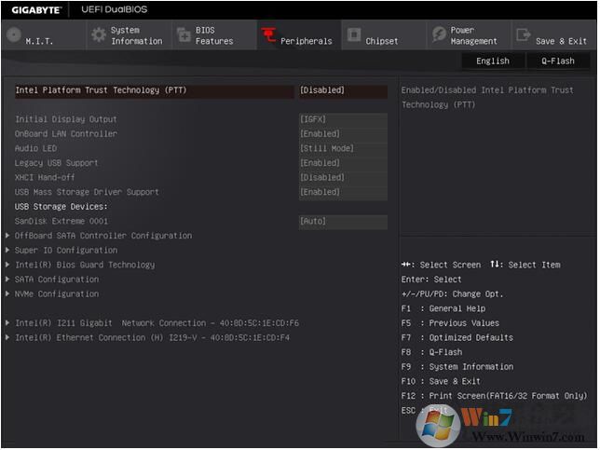Open the System Information tab

[136, 35]
